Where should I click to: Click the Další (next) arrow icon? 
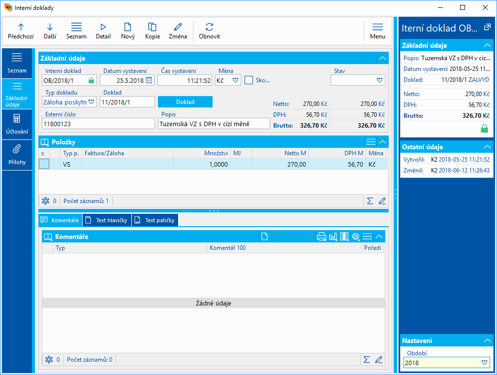click(x=50, y=27)
